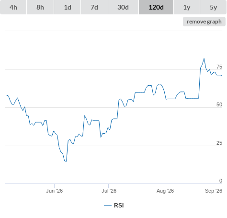
Task: Click the Sep '26 axis label
Action: (214, 191)
